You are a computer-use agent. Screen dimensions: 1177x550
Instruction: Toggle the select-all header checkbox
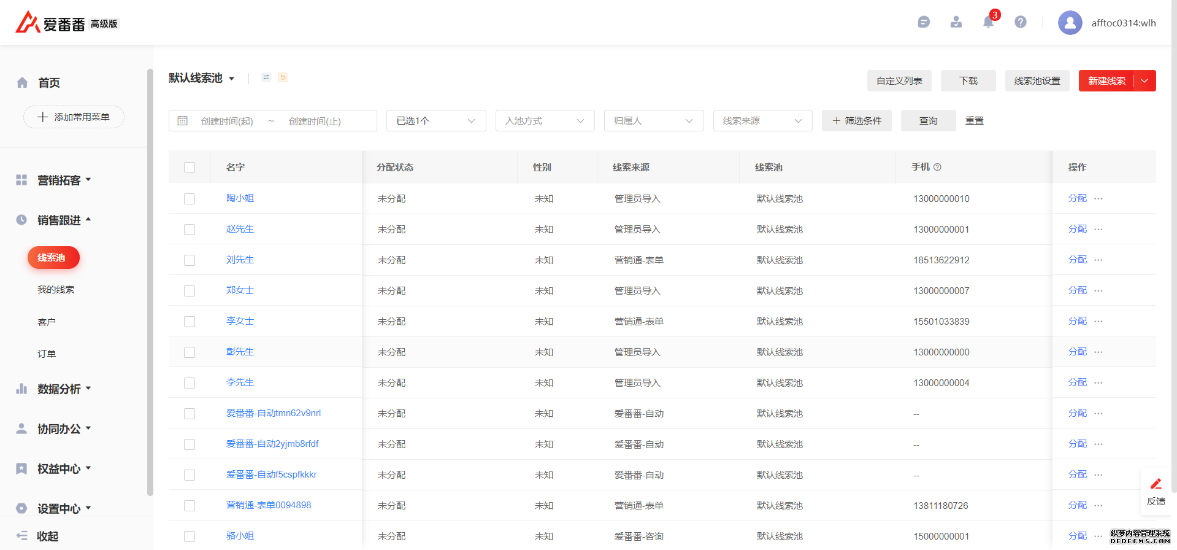pos(190,167)
